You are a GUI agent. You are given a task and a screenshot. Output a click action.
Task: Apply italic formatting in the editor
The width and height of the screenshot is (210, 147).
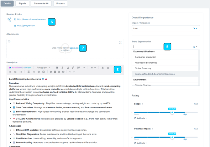62,68
